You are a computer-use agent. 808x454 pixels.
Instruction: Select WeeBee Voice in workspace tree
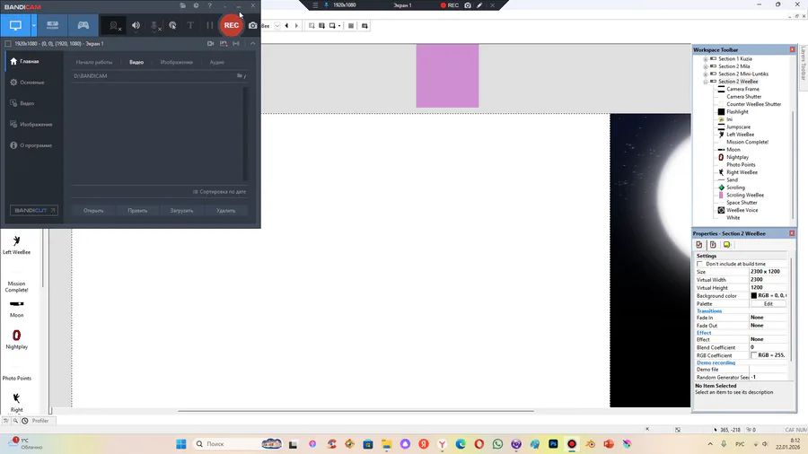point(742,211)
